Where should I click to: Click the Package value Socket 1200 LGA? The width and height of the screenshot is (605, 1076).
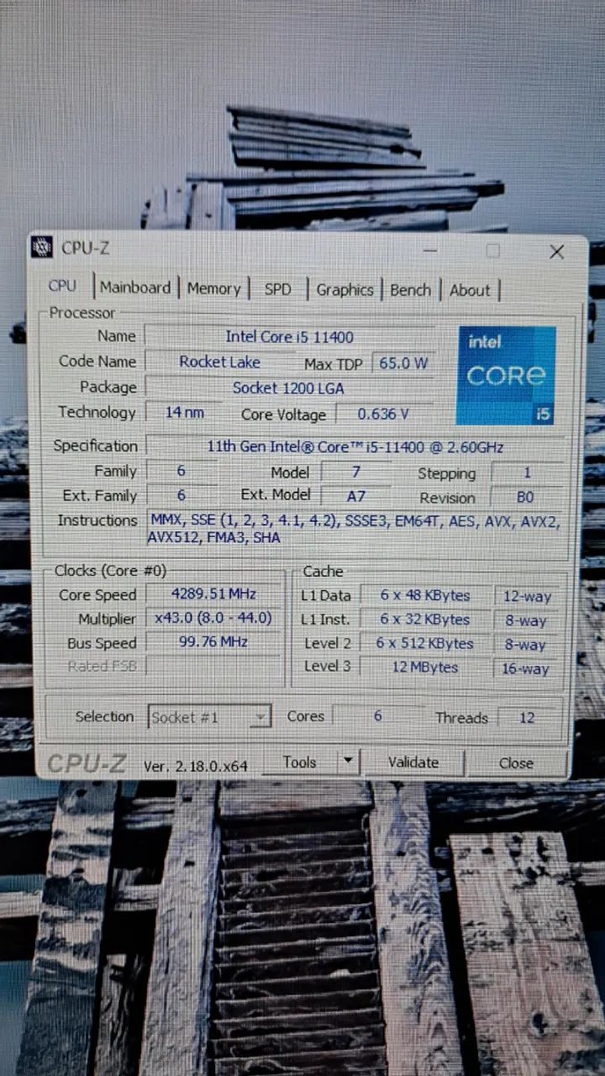pyautogui.click(x=290, y=388)
